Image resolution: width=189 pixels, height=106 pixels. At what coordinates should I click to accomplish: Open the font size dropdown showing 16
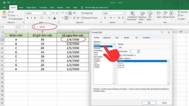tap(50, 13)
